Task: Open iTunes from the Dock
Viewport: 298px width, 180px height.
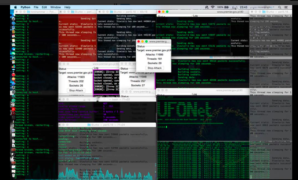Action: (13, 75)
